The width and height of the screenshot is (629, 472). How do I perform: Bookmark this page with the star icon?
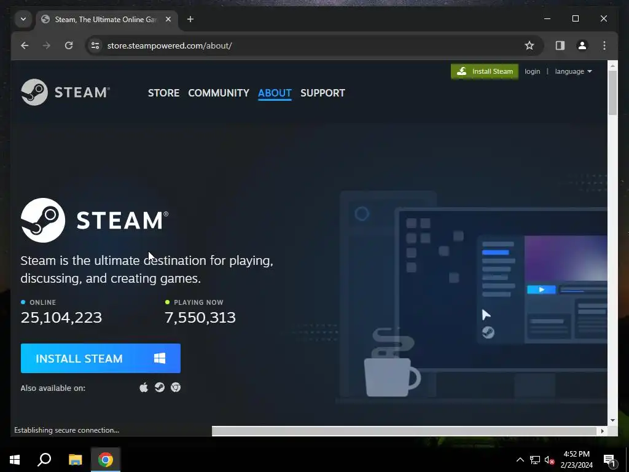point(529,45)
